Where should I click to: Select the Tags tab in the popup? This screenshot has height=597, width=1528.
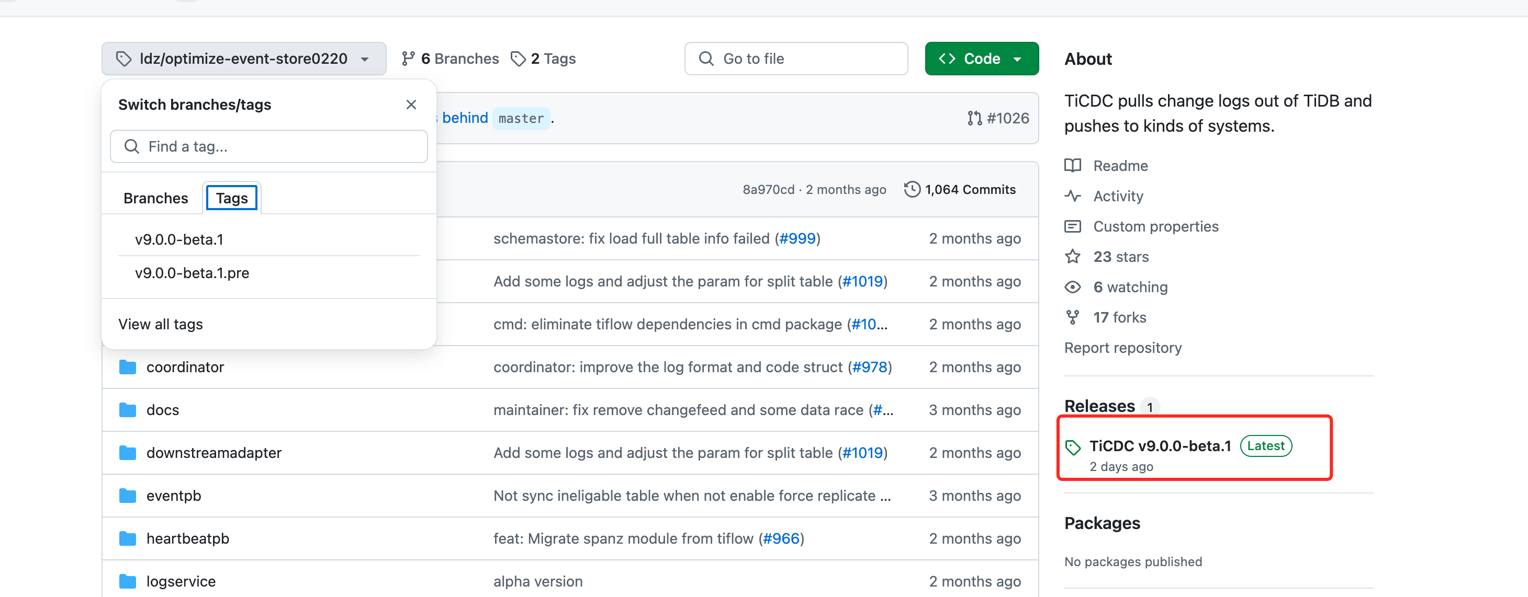pos(232,198)
